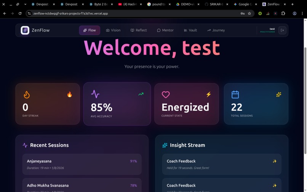Click the calendar icon in Total Sessions card
The image size is (307, 192).
pyautogui.click(x=235, y=94)
